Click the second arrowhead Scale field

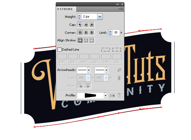99,78
